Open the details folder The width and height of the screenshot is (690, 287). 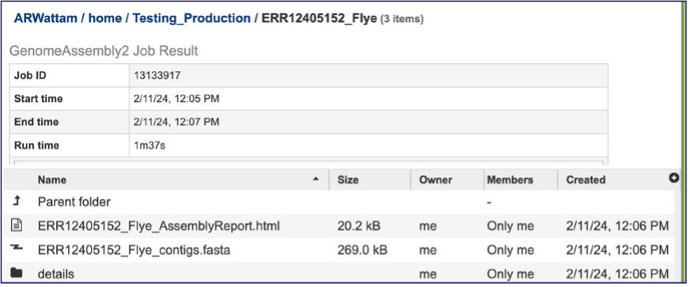click(56, 274)
